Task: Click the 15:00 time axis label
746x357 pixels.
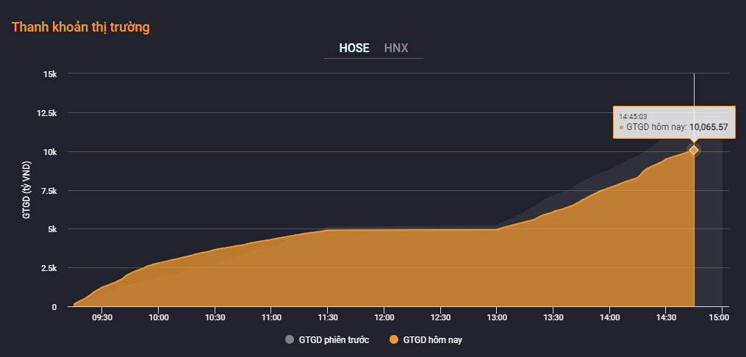Action: 719,317
